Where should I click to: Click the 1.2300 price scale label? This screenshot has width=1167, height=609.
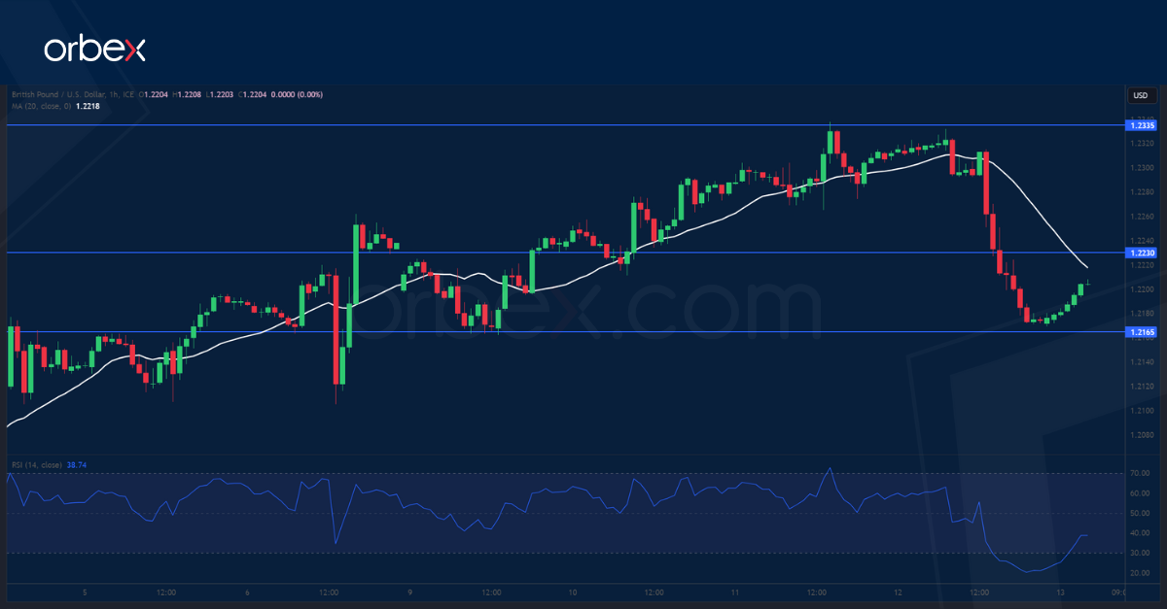[x=1142, y=167]
